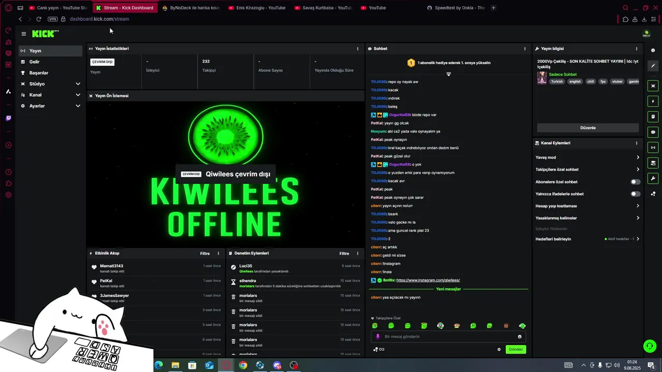Click the dashboard.kick.com address bar
Image resolution: width=662 pixels, height=372 pixels.
(99, 19)
